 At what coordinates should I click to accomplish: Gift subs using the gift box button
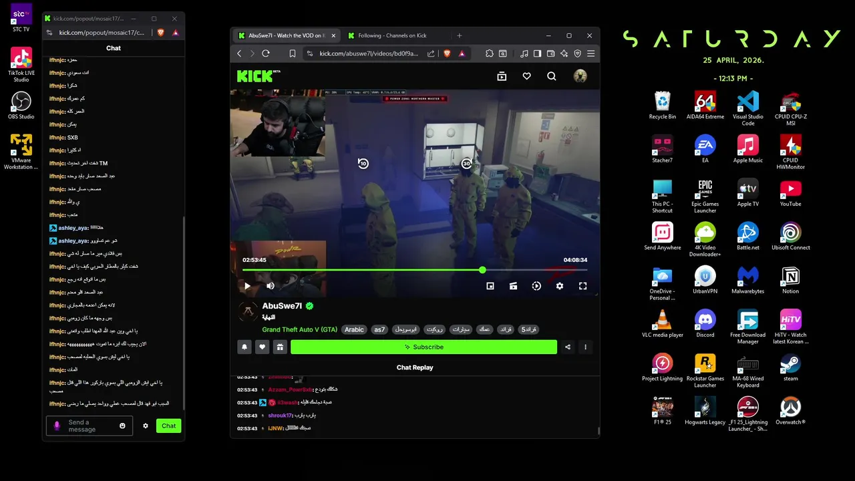(280, 347)
